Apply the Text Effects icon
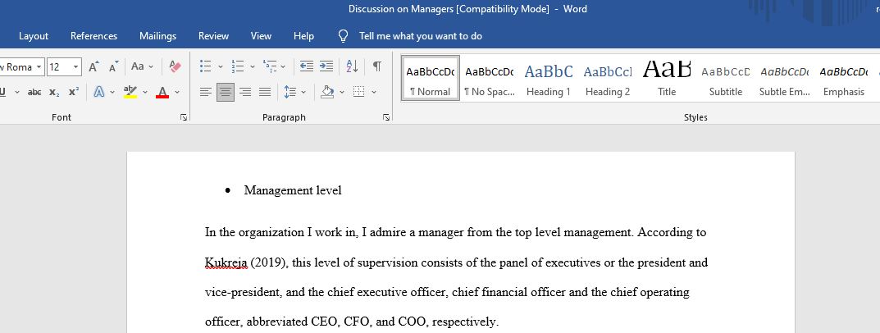This screenshot has height=333, width=880. (99, 92)
